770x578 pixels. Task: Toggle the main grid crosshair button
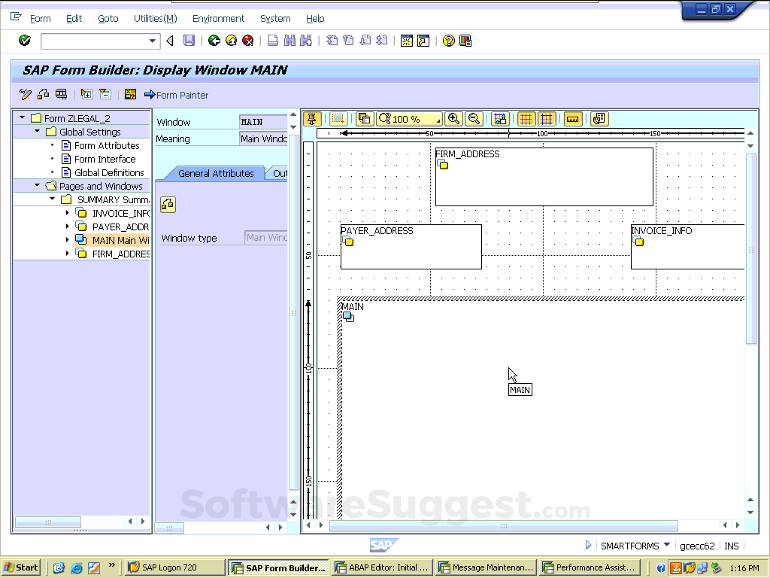[547, 119]
